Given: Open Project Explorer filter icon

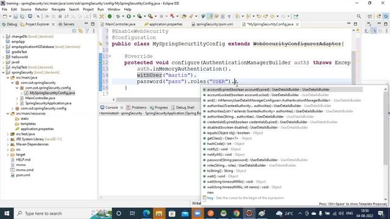Looking at the screenshot, I should (87, 31).
